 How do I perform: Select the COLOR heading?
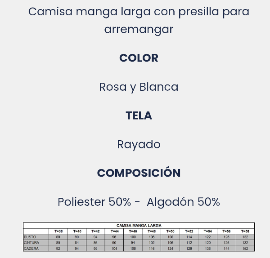pyautogui.click(x=139, y=58)
